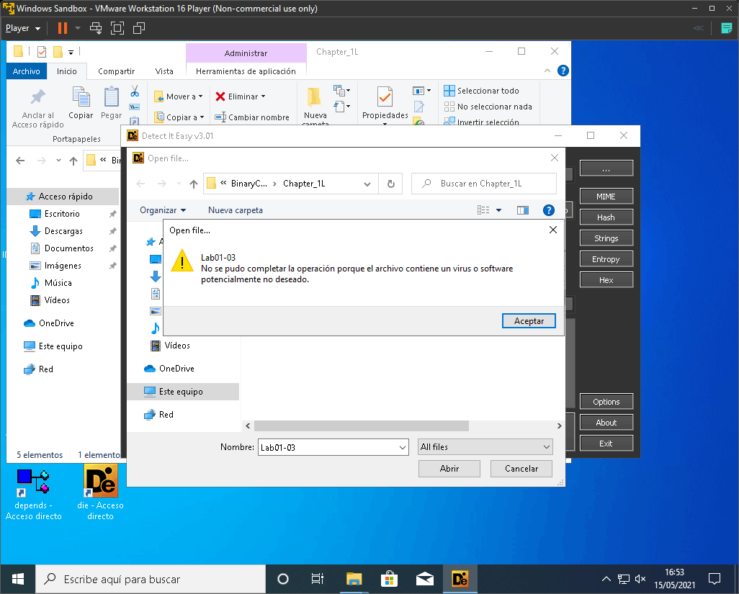Expand the Nombre field history dropdown arrow
Viewport: 739px width, 594px height.
[x=403, y=448]
